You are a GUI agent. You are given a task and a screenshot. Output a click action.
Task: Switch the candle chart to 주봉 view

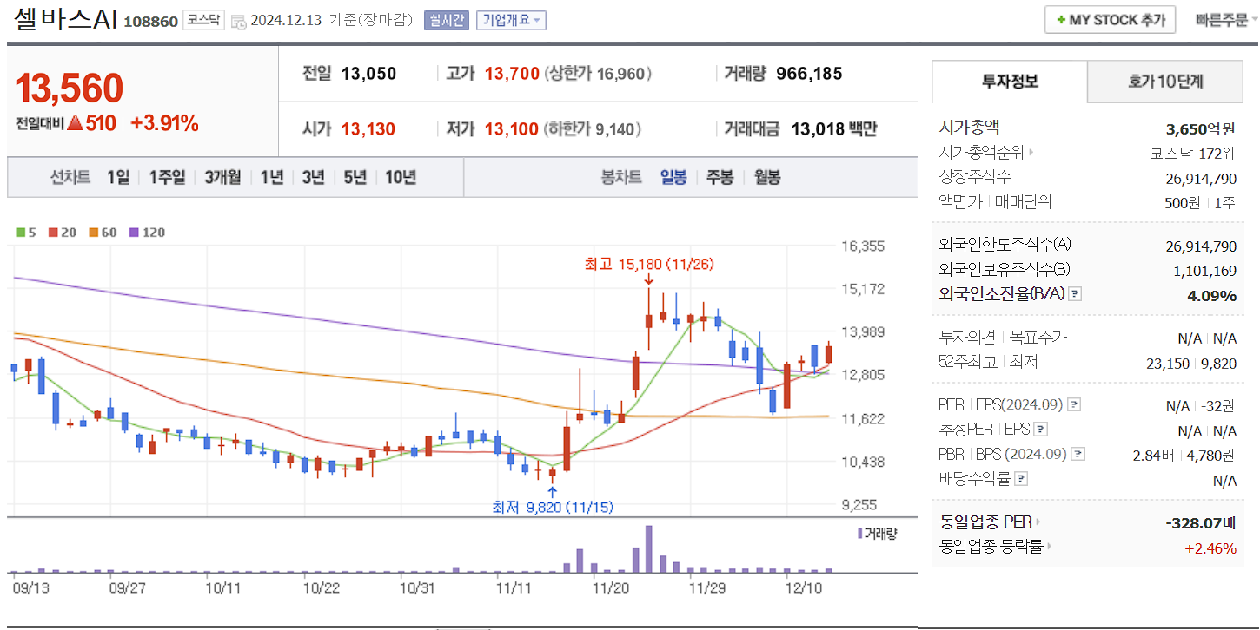[x=720, y=177]
